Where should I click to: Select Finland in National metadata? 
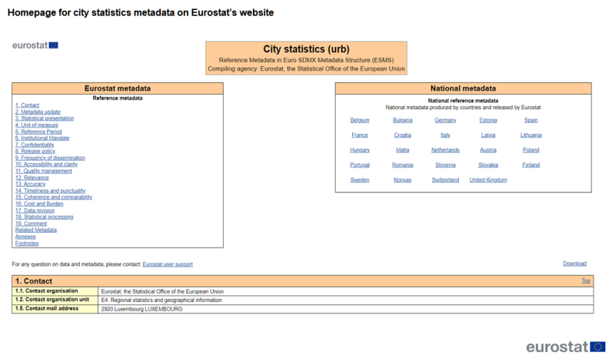coord(530,165)
